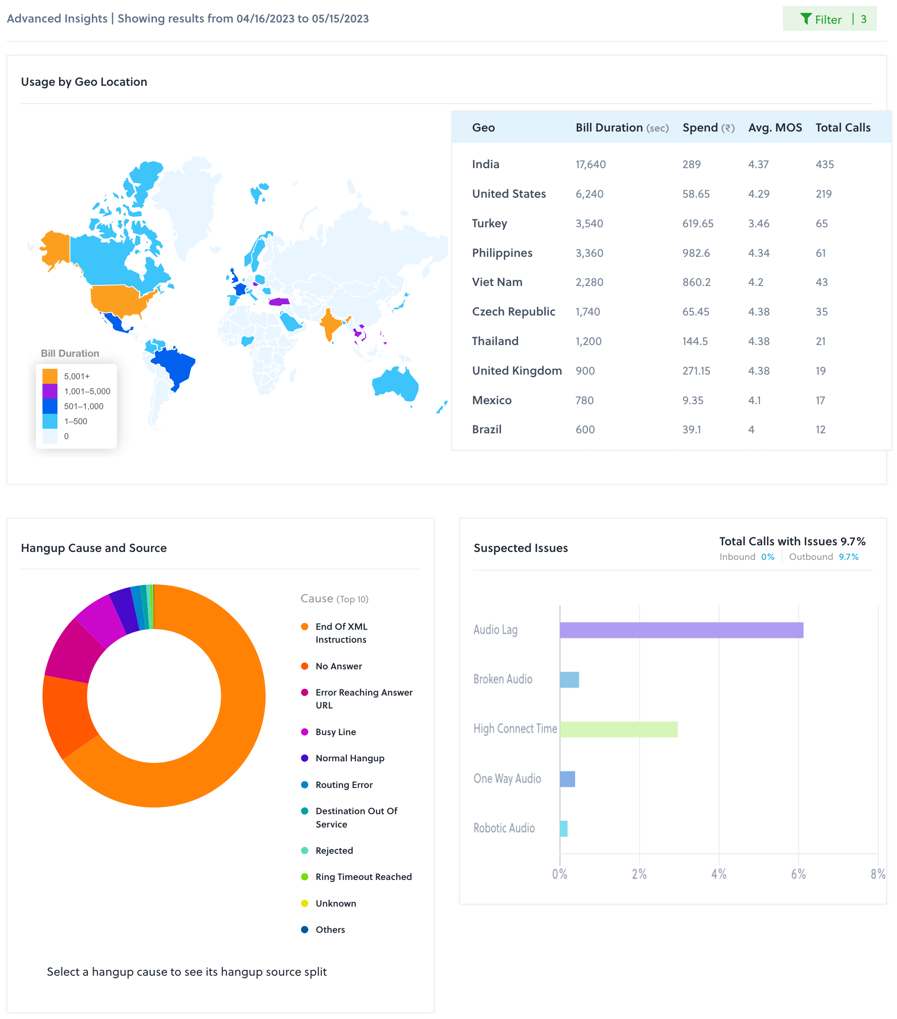
Task: Click the No Answer legend dot
Action: coord(305,666)
